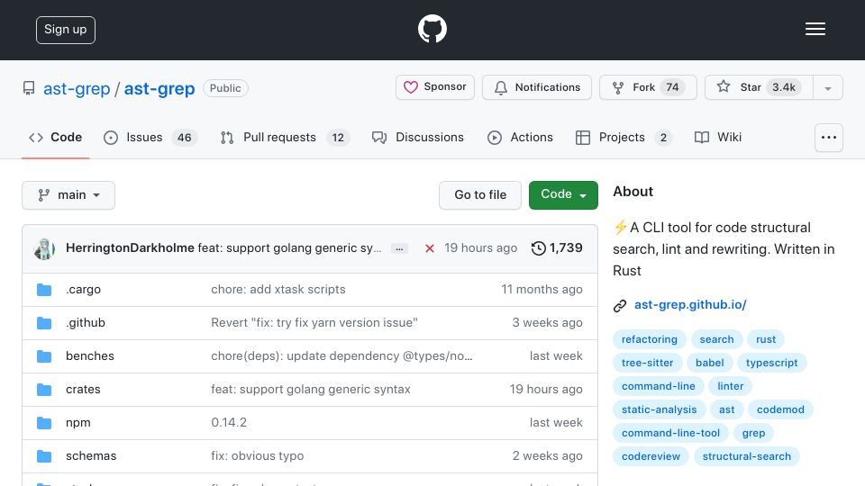Open the bold ast-grep repository link
The height and width of the screenshot is (486, 865).
click(159, 89)
